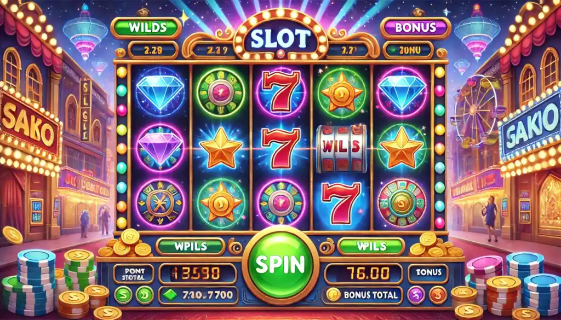Click the red 7 in the bottom row
This screenshot has width=561, height=320.
click(341, 203)
